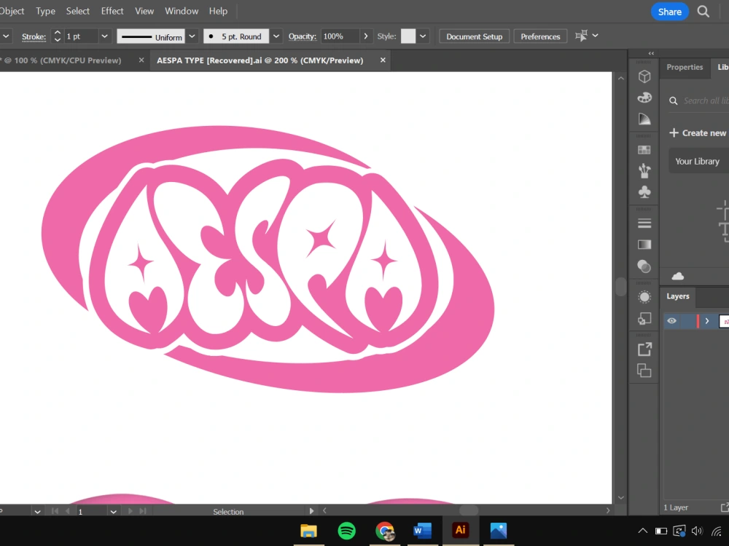This screenshot has height=546, width=729.
Task: Open the Window menu
Action: tap(182, 10)
